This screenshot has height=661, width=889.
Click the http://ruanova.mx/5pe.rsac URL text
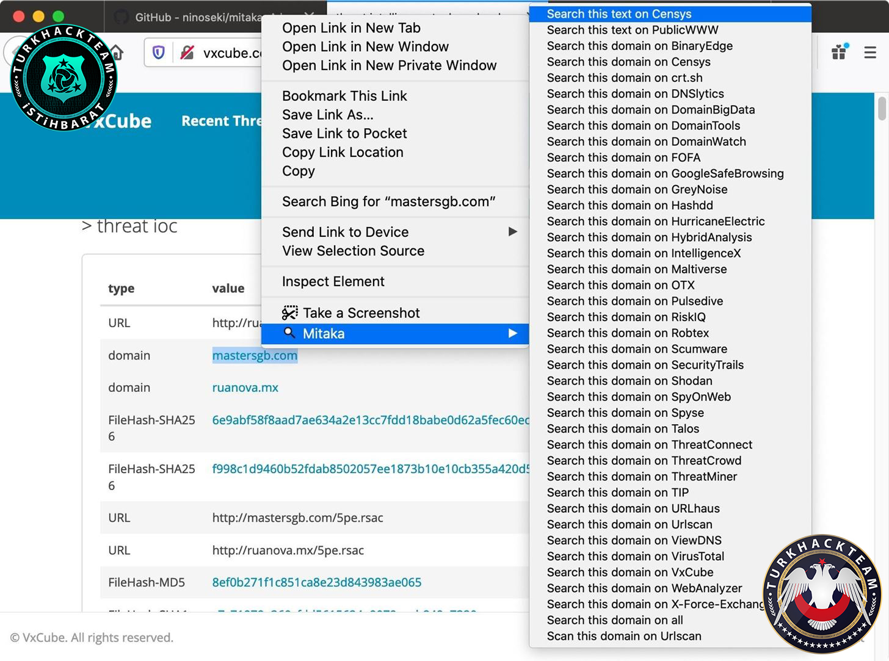coord(288,550)
